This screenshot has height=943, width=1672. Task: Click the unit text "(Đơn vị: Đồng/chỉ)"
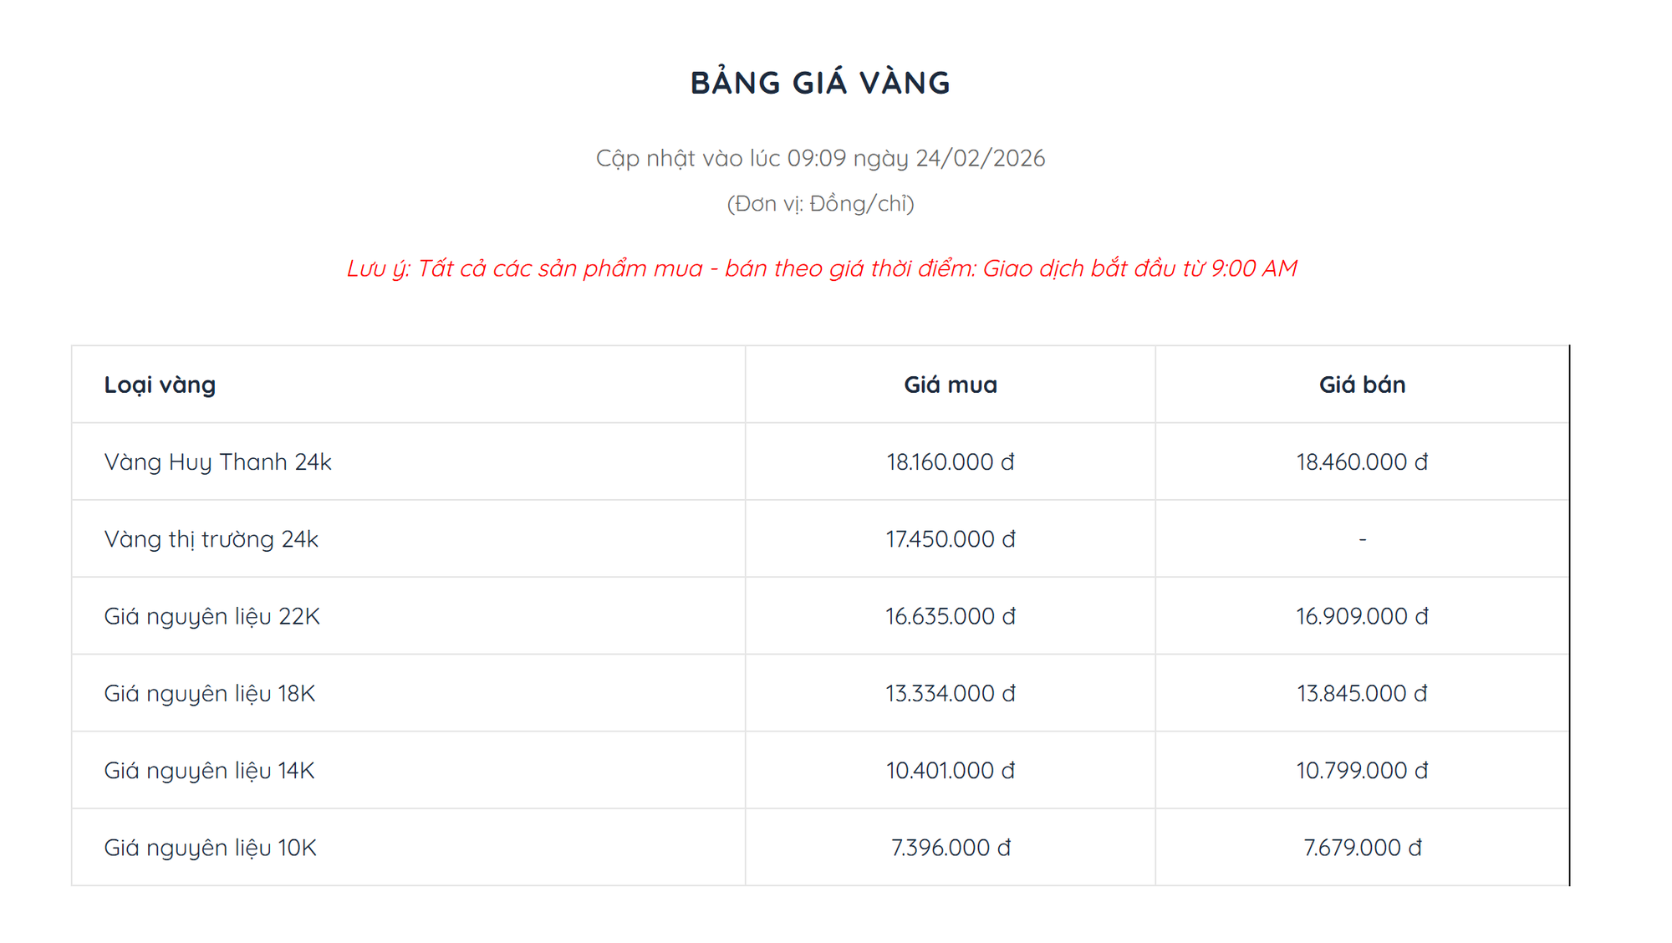820,203
